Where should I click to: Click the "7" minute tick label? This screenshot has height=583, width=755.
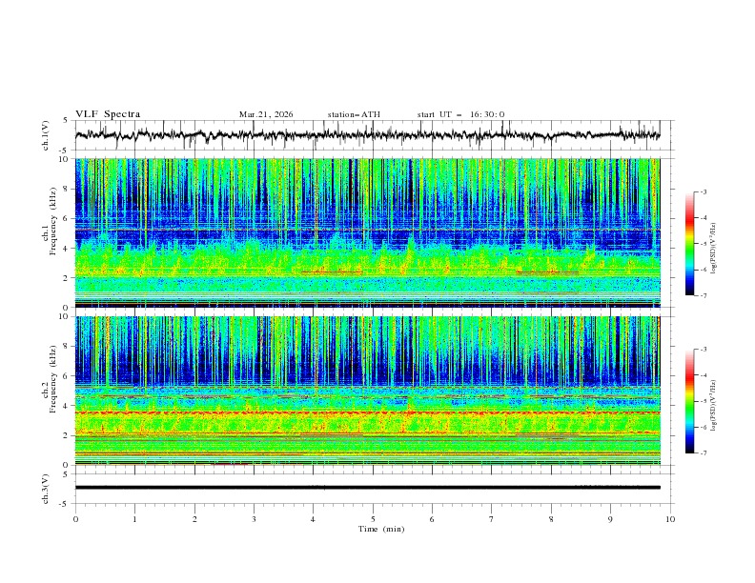(x=492, y=519)
